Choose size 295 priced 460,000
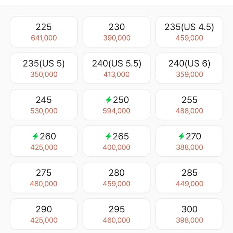The height and width of the screenshot is (233, 233). pyautogui.click(x=116, y=214)
